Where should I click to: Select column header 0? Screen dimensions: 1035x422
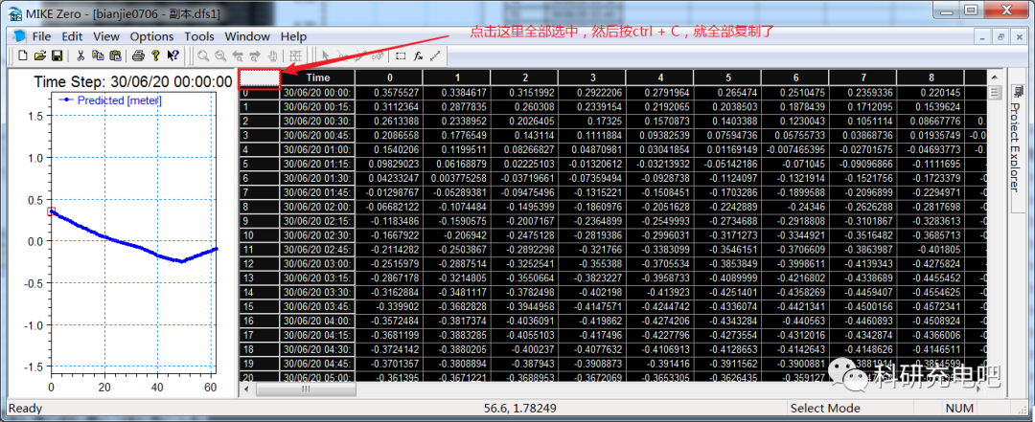389,78
